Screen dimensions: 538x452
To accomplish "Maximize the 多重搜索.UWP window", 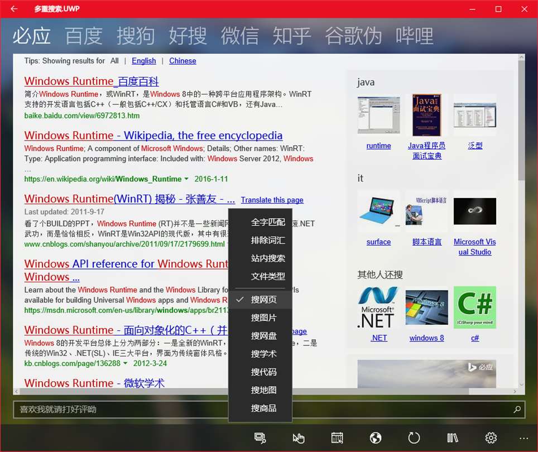I will [498, 9].
